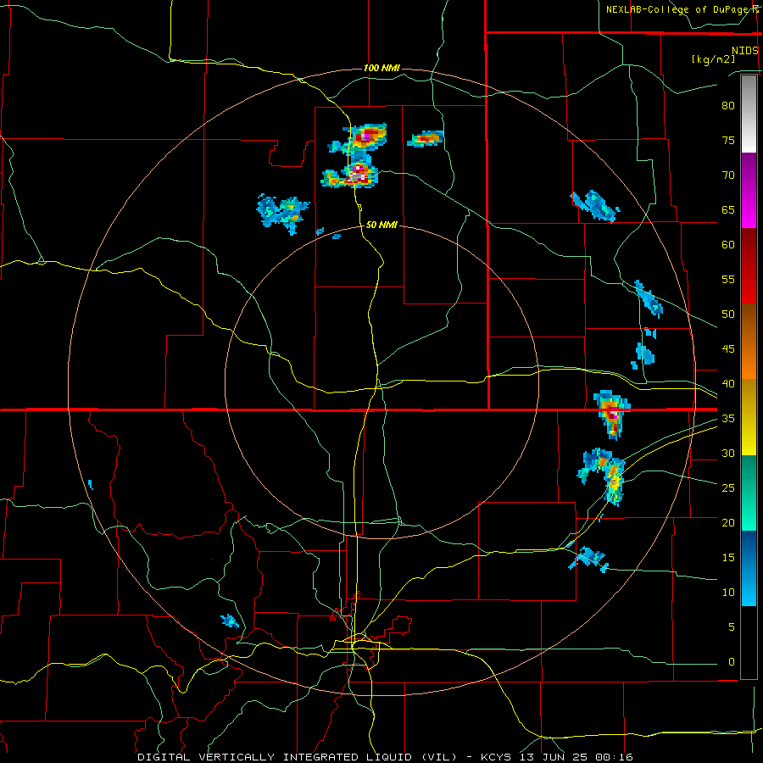This screenshot has width=763, height=763.
Task: Pick the black bottom segment of the color bar
Action: (x=749, y=643)
